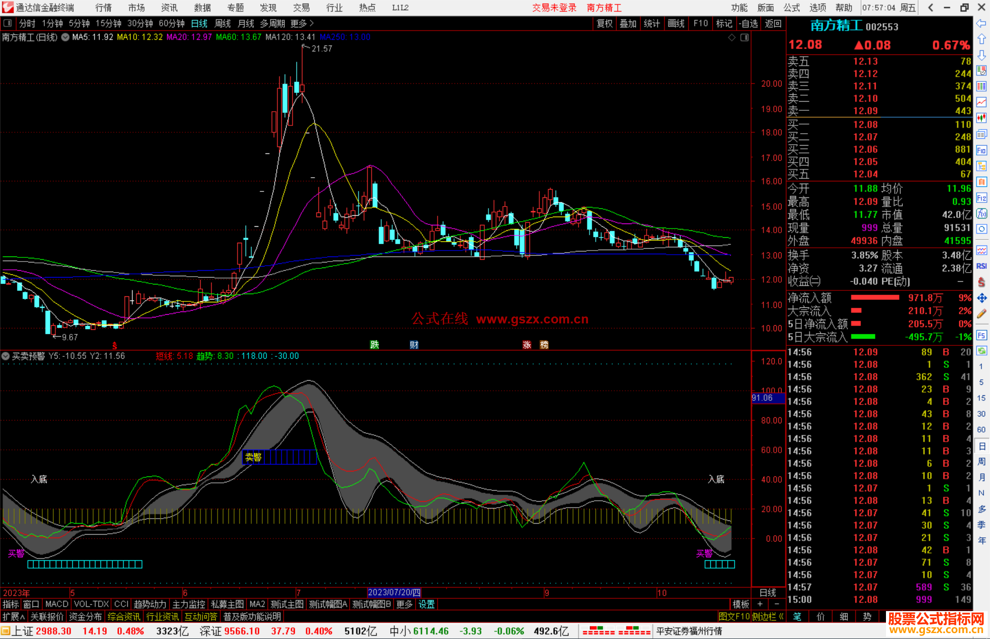Click the candlestick chart icon in sidebar

(981, 118)
